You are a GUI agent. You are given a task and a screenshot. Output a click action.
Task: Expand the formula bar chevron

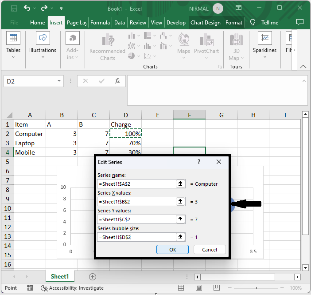[304, 81]
